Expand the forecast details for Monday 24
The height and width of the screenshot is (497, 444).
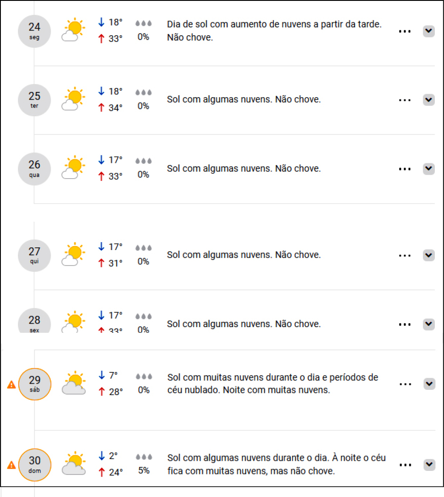point(429,31)
